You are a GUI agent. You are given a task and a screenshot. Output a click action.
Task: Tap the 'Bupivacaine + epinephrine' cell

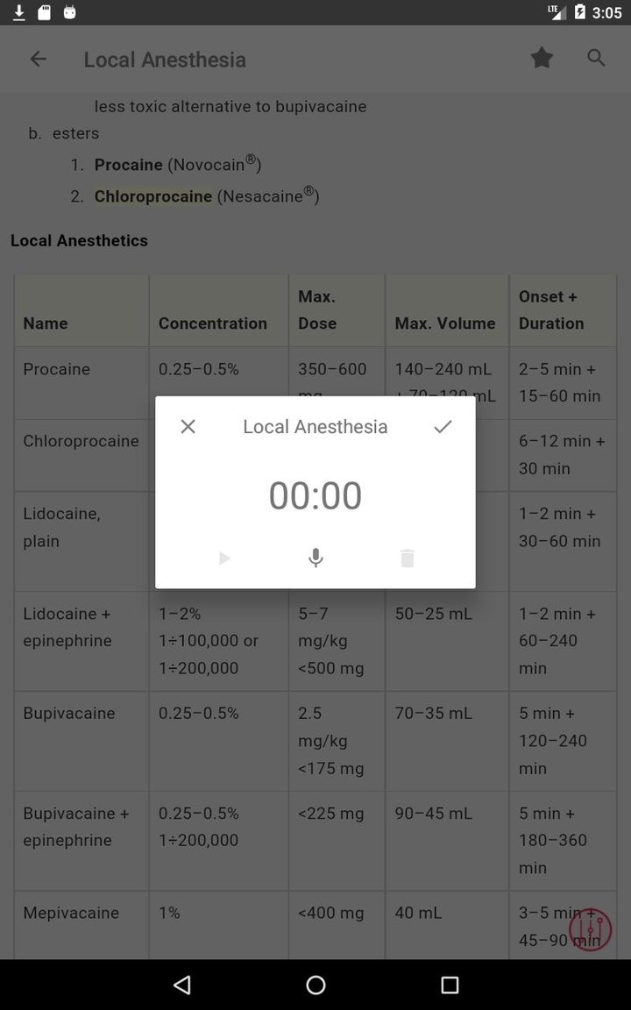82,841
